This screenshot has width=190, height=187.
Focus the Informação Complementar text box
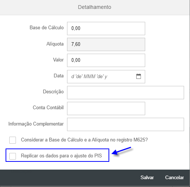pos(126,124)
